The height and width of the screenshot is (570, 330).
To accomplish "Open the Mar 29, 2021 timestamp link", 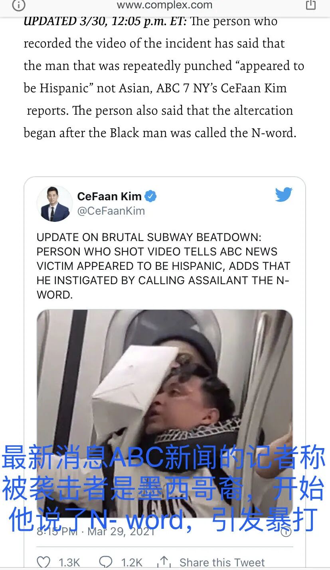I will [x=96, y=532].
